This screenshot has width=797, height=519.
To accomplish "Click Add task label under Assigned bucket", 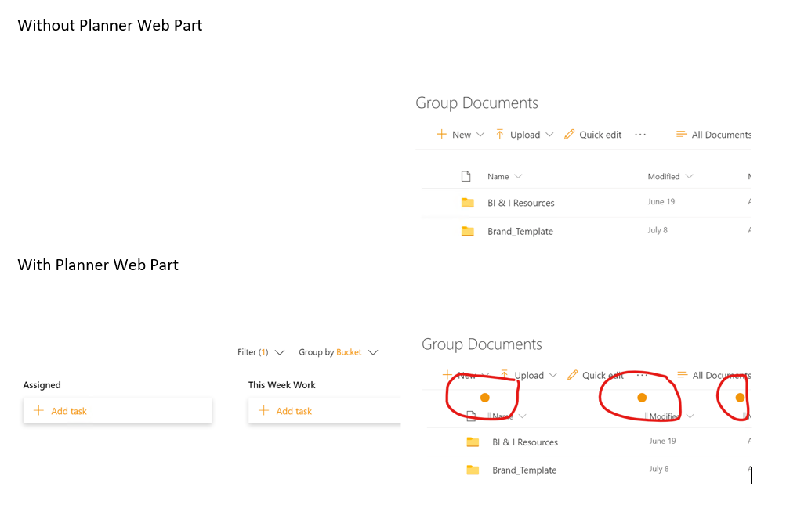I will click(x=69, y=411).
